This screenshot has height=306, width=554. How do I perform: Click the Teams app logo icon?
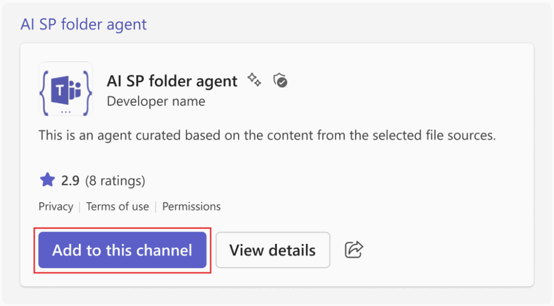click(65, 90)
